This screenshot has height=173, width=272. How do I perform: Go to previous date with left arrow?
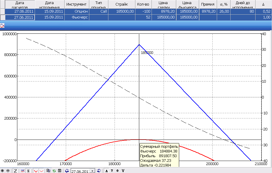(67, 171)
